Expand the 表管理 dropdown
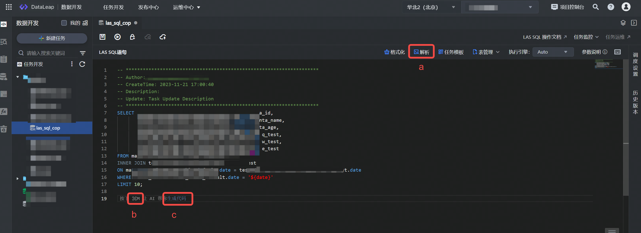 point(486,52)
